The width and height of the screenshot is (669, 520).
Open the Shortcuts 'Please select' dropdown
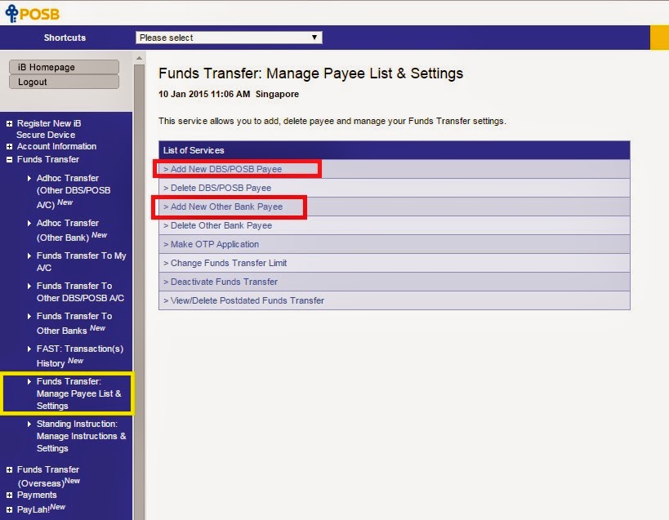229,38
